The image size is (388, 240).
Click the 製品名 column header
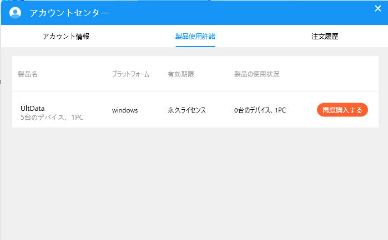point(28,74)
